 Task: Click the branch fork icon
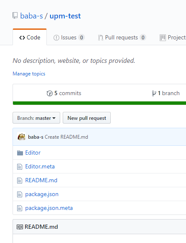click(x=154, y=93)
